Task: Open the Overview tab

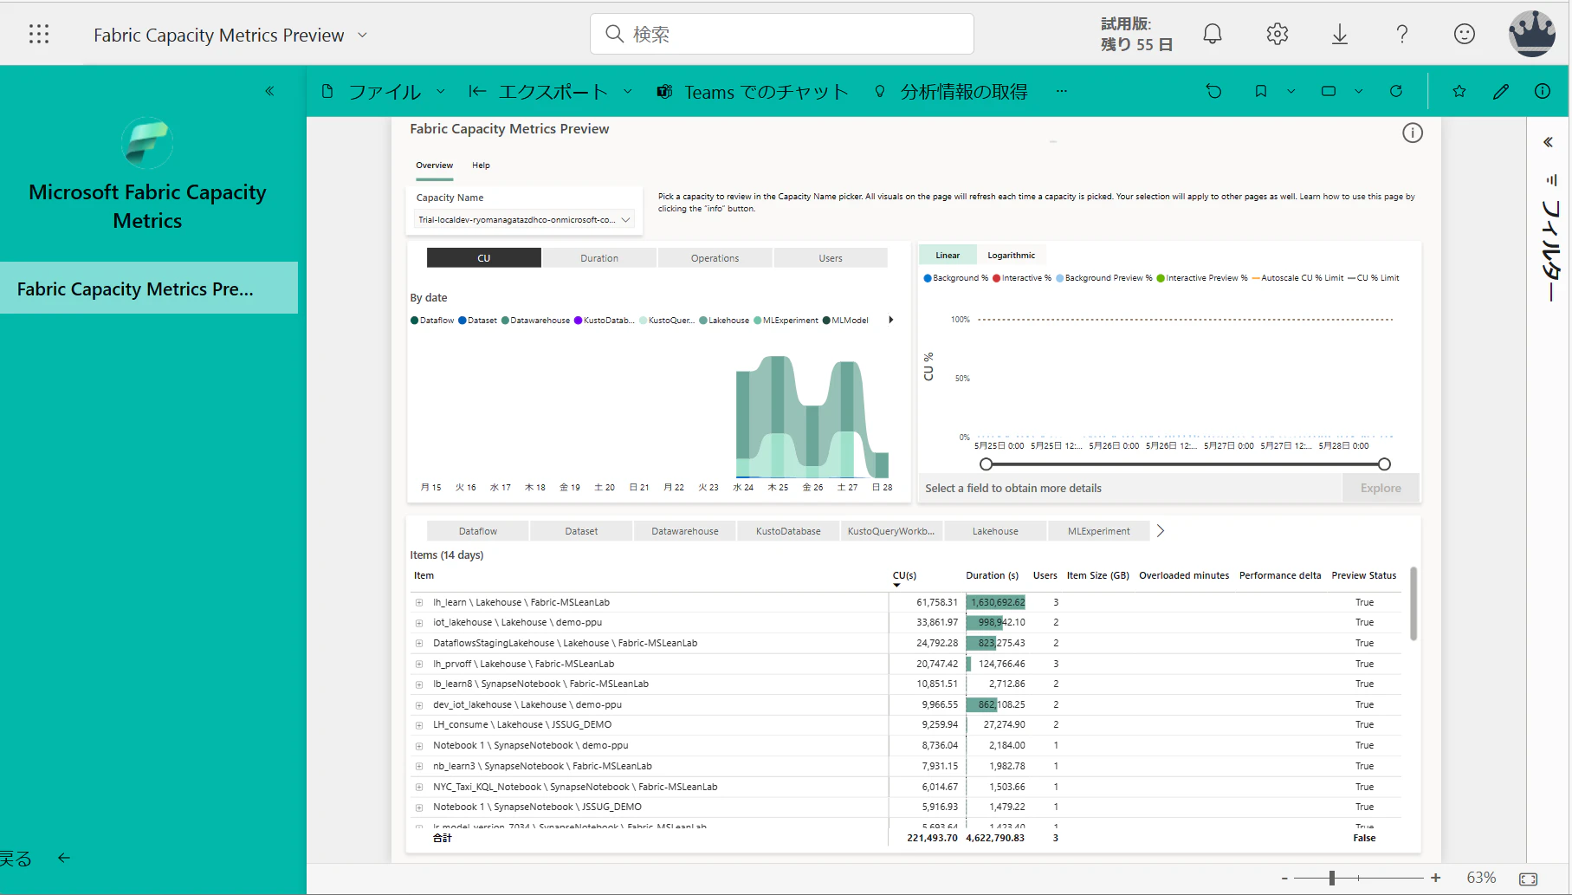Action: click(434, 165)
